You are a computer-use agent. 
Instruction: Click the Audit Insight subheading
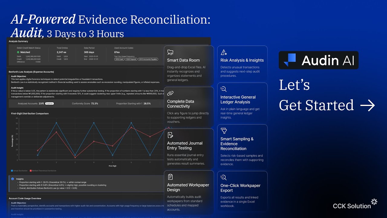point(18,88)
